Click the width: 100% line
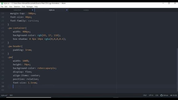 (x=21, y=61)
